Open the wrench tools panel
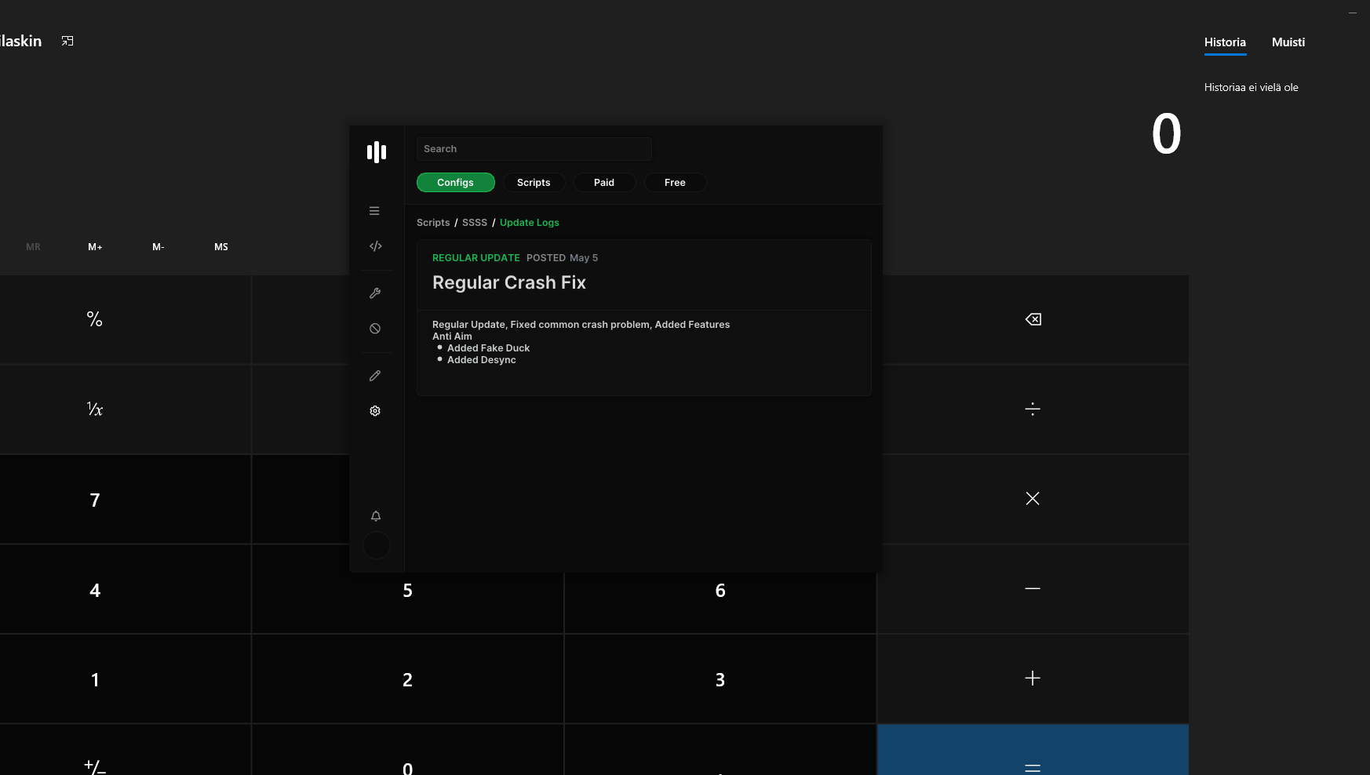This screenshot has height=775, width=1370. click(x=375, y=293)
